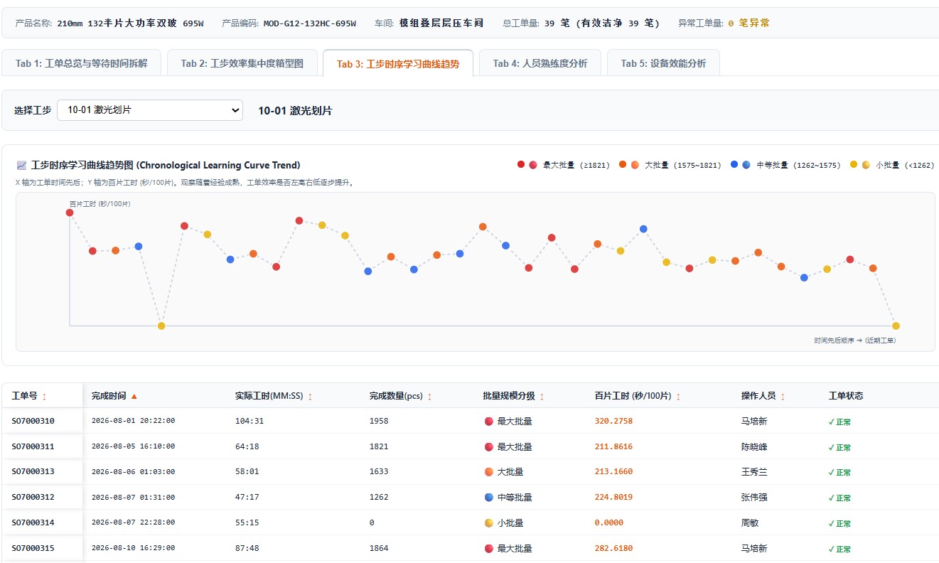
Task: Click operator name 张伟强
Action: (754, 498)
